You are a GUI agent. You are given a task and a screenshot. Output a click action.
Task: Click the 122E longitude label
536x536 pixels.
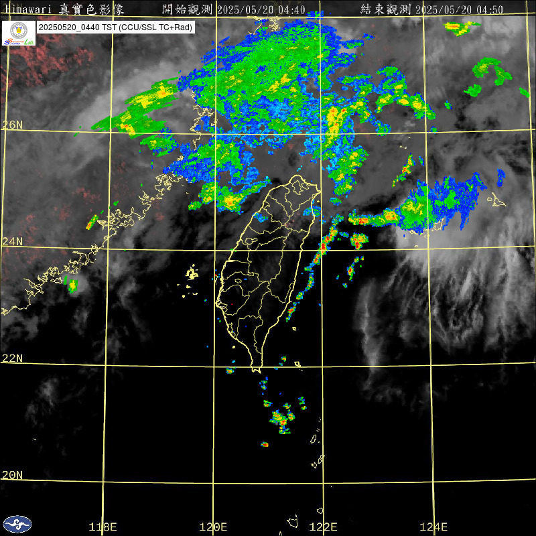[323, 527]
